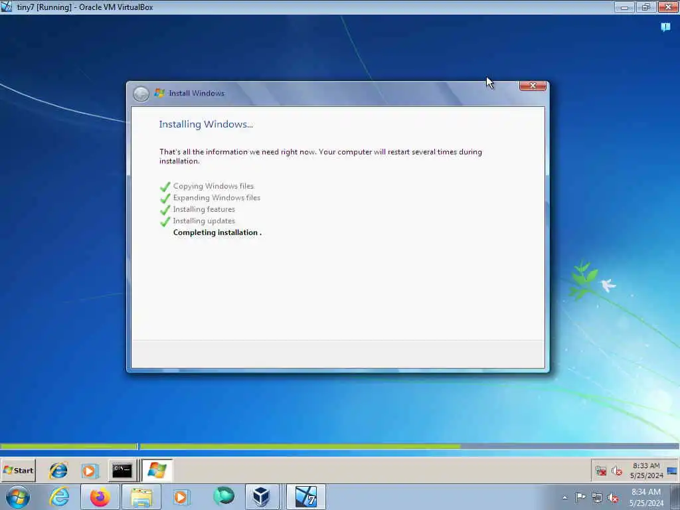This screenshot has height=510, width=680.
Task: Click VirtualBox icon in window title bar
Action: (x=7, y=7)
